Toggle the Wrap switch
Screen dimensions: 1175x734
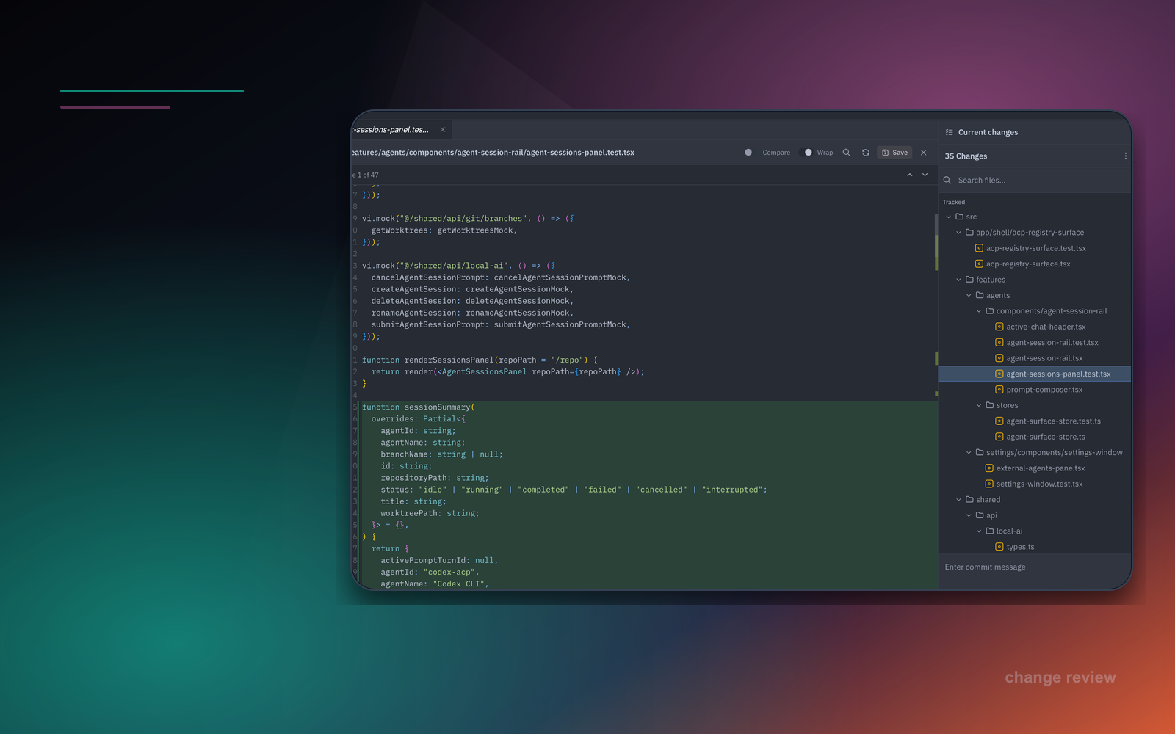806,153
